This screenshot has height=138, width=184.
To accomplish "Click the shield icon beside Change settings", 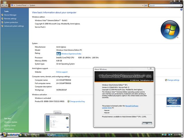I will 166,80.
